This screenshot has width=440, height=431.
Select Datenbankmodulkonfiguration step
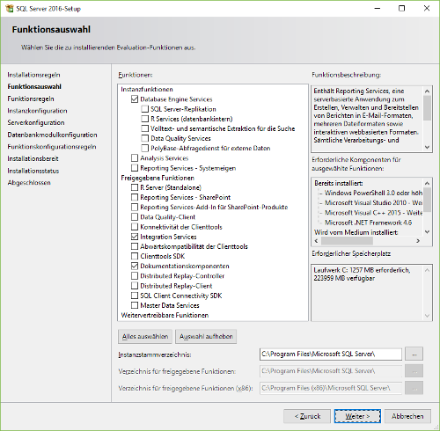point(52,135)
